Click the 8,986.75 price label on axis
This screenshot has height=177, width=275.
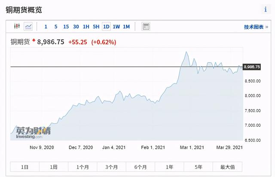click(x=252, y=67)
